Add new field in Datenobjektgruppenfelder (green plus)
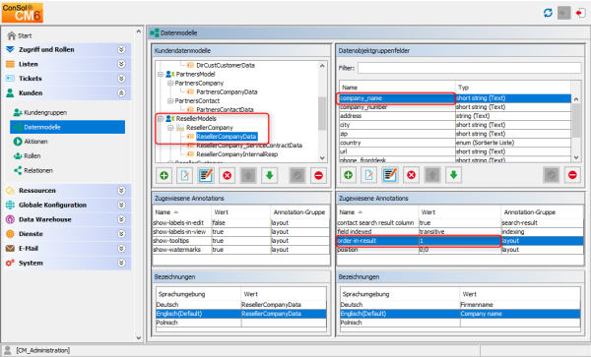Image resolution: width=591 pixels, height=357 pixels. 349,175
